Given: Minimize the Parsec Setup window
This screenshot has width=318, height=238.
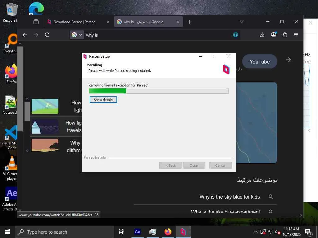Looking at the screenshot, I should 201,56.
